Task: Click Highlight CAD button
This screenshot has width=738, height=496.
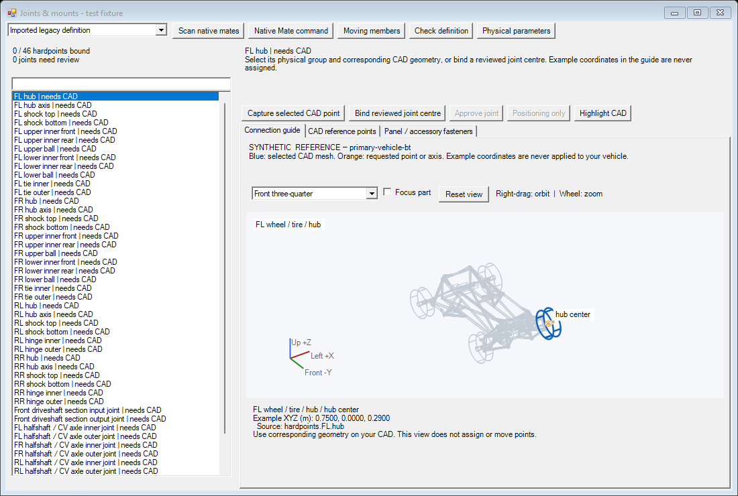Action: (602, 113)
